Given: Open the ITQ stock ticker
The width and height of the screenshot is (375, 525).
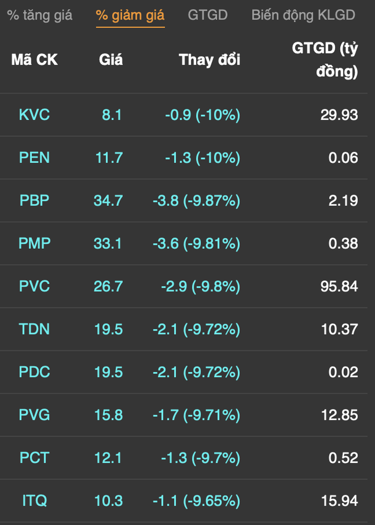Looking at the screenshot, I should click(x=34, y=501).
